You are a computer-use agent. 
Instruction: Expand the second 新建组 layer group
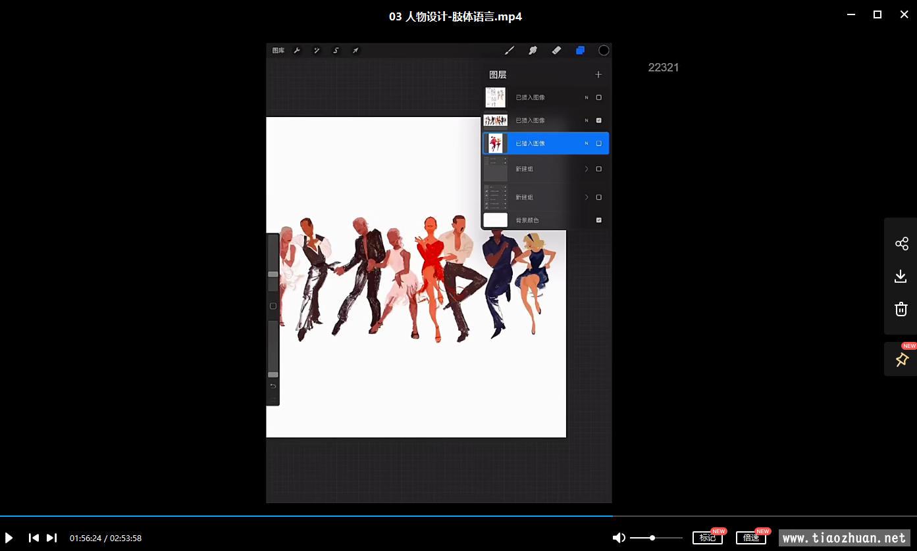[587, 197]
